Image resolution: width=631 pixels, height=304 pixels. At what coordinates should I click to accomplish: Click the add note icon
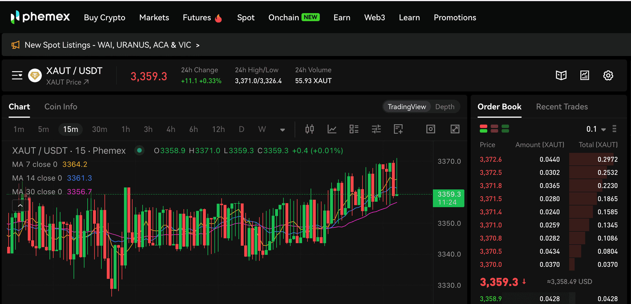pos(398,129)
